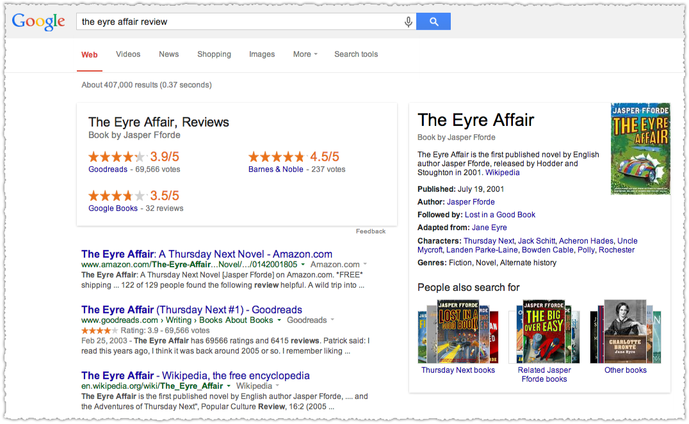This screenshot has height=424, width=689.
Task: Click the Thursday Next character link
Action: pos(489,241)
